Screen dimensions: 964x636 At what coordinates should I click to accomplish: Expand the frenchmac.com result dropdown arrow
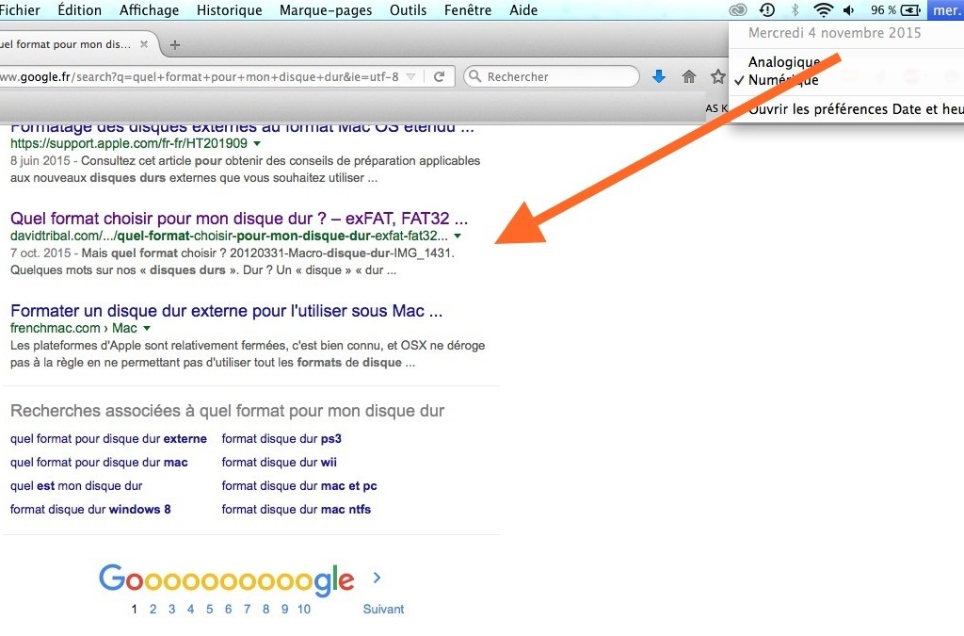pos(146,328)
